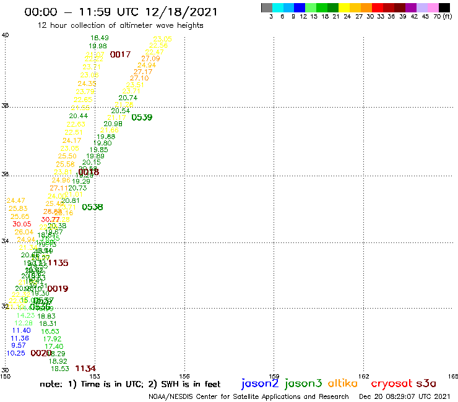Click wave height value '24.17'
This screenshot has height=402, width=458.
pyautogui.click(x=72, y=140)
